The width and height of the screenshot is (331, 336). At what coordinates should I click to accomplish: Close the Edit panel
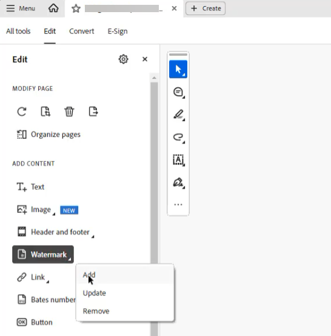[145, 59]
